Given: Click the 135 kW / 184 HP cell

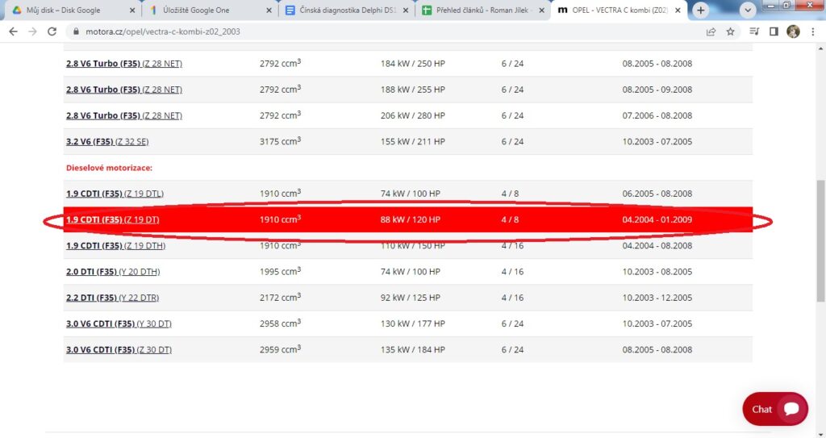Looking at the screenshot, I should [x=412, y=349].
